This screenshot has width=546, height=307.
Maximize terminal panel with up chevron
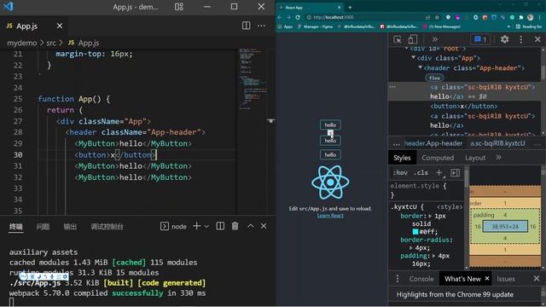250,226
